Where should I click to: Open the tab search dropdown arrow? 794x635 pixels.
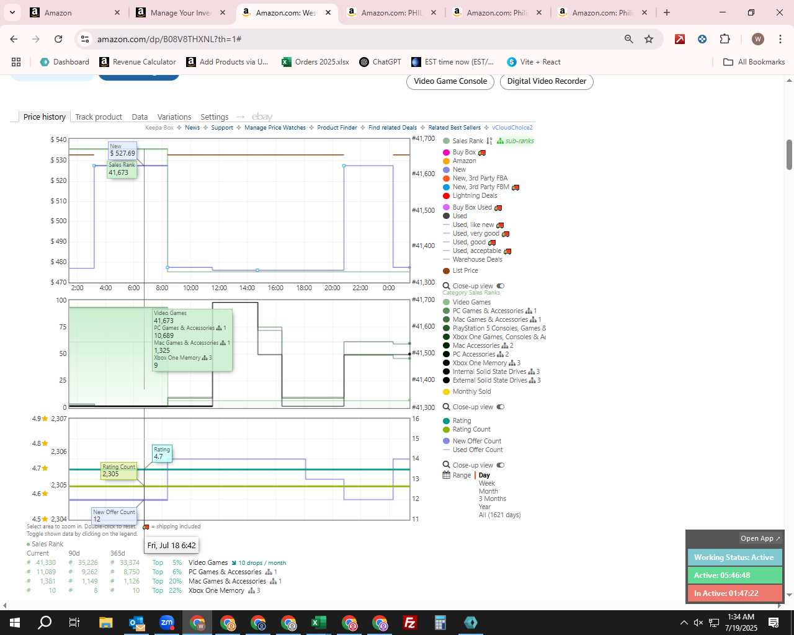tap(12, 12)
